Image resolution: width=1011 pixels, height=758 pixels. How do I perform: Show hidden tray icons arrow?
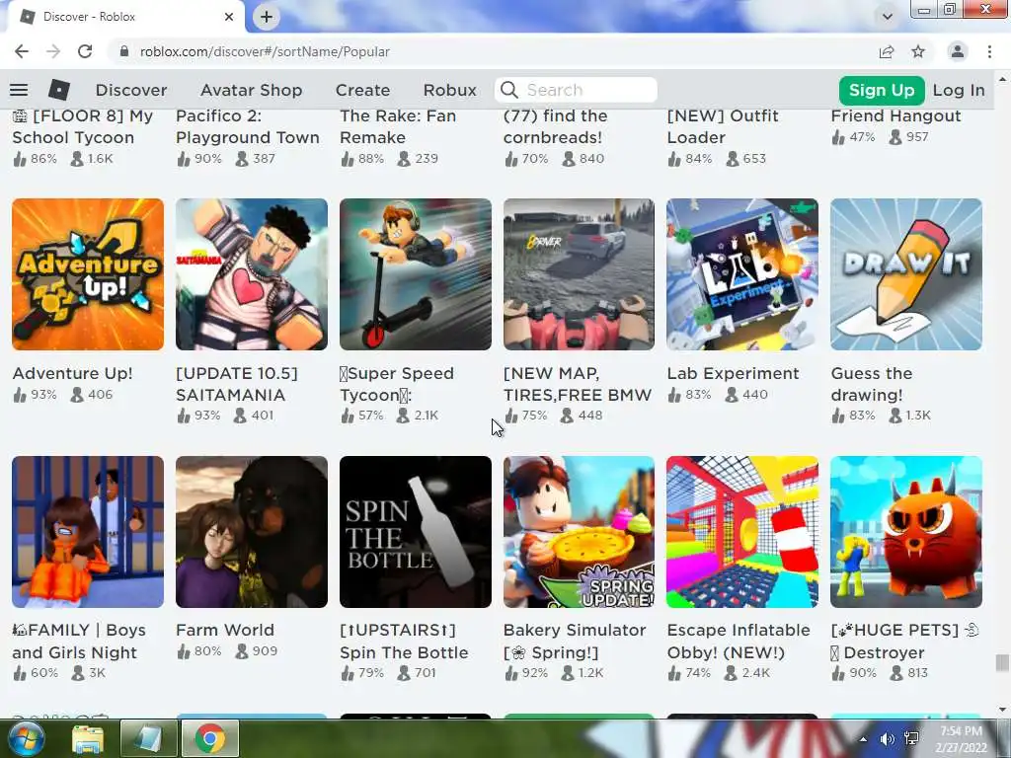pos(863,738)
